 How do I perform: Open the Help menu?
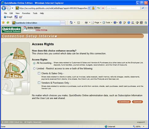pos(42,13)
